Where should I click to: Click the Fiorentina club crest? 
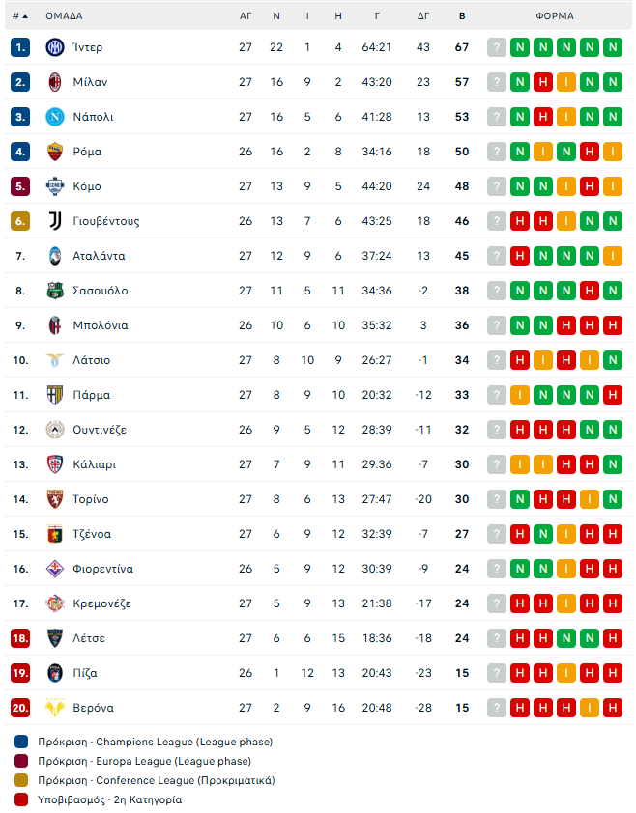pos(54,569)
